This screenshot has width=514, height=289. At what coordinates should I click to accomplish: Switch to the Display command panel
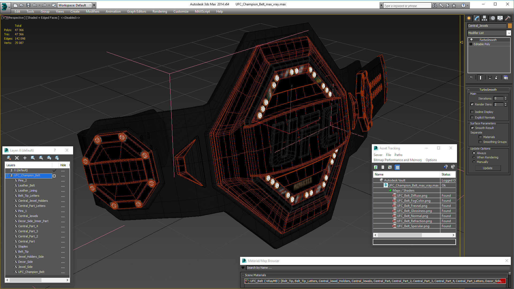[x=500, y=18]
